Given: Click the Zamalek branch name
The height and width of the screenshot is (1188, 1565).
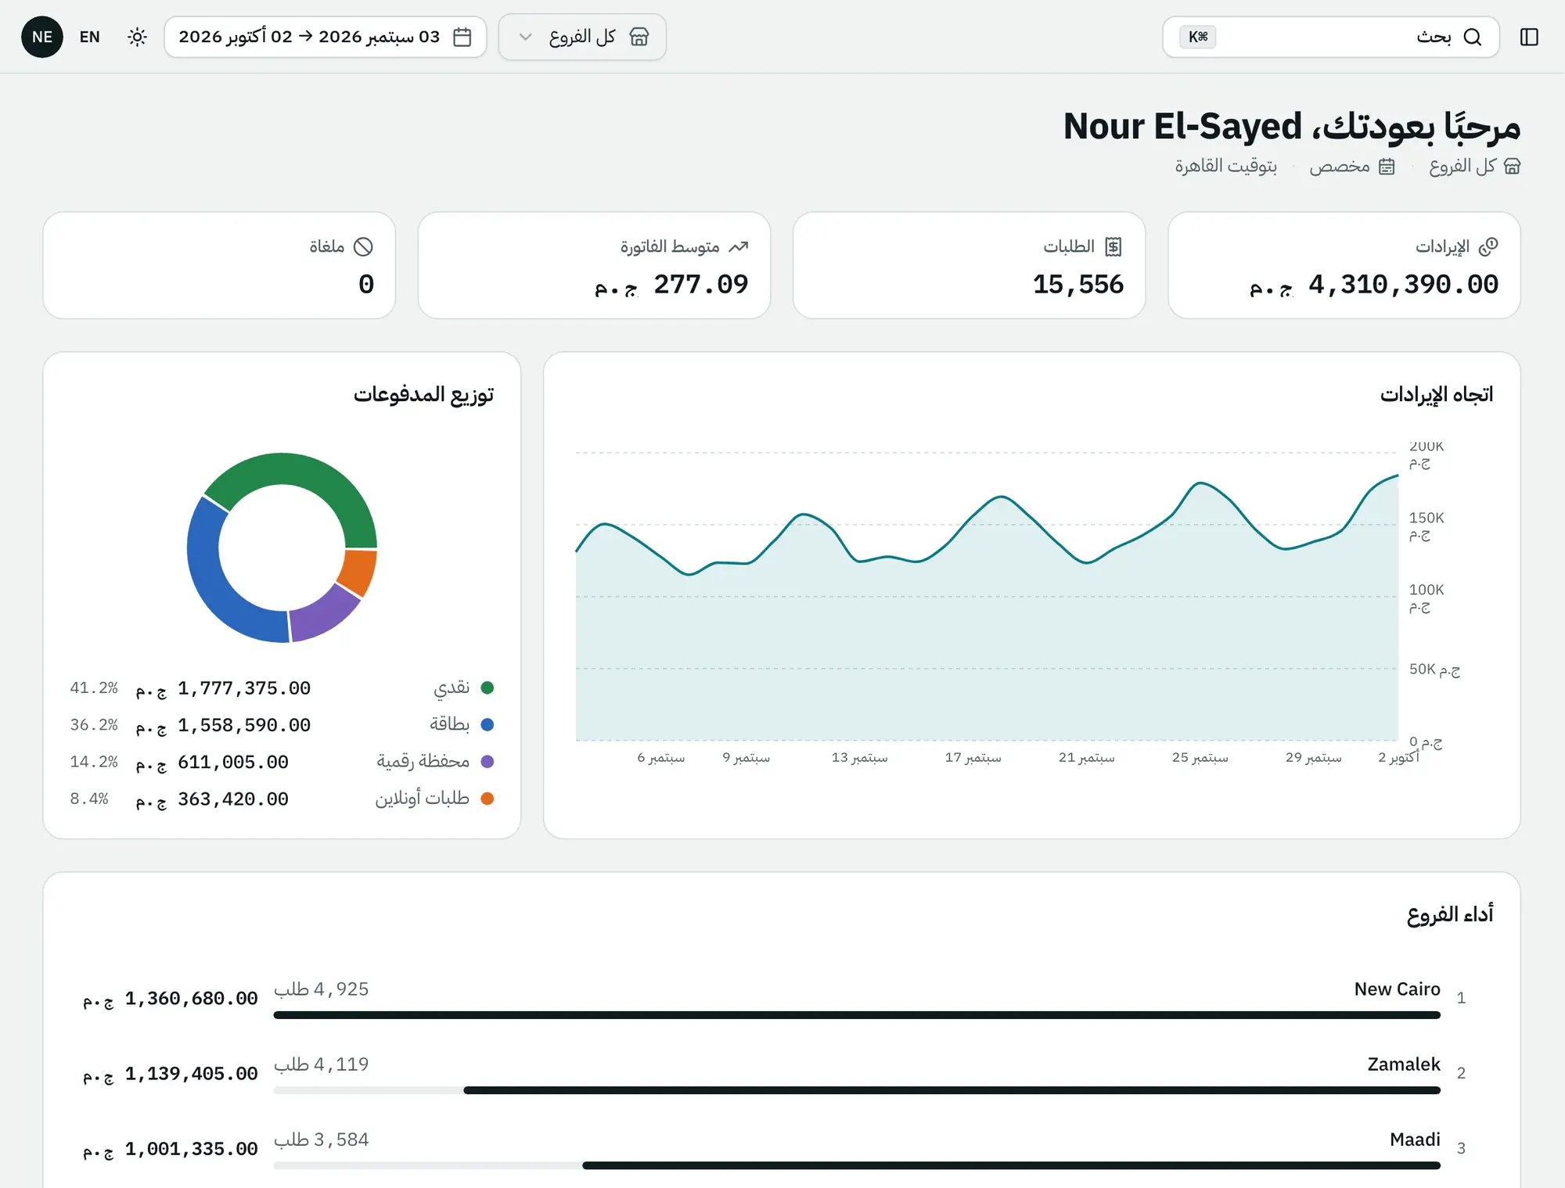Looking at the screenshot, I should (1404, 1064).
